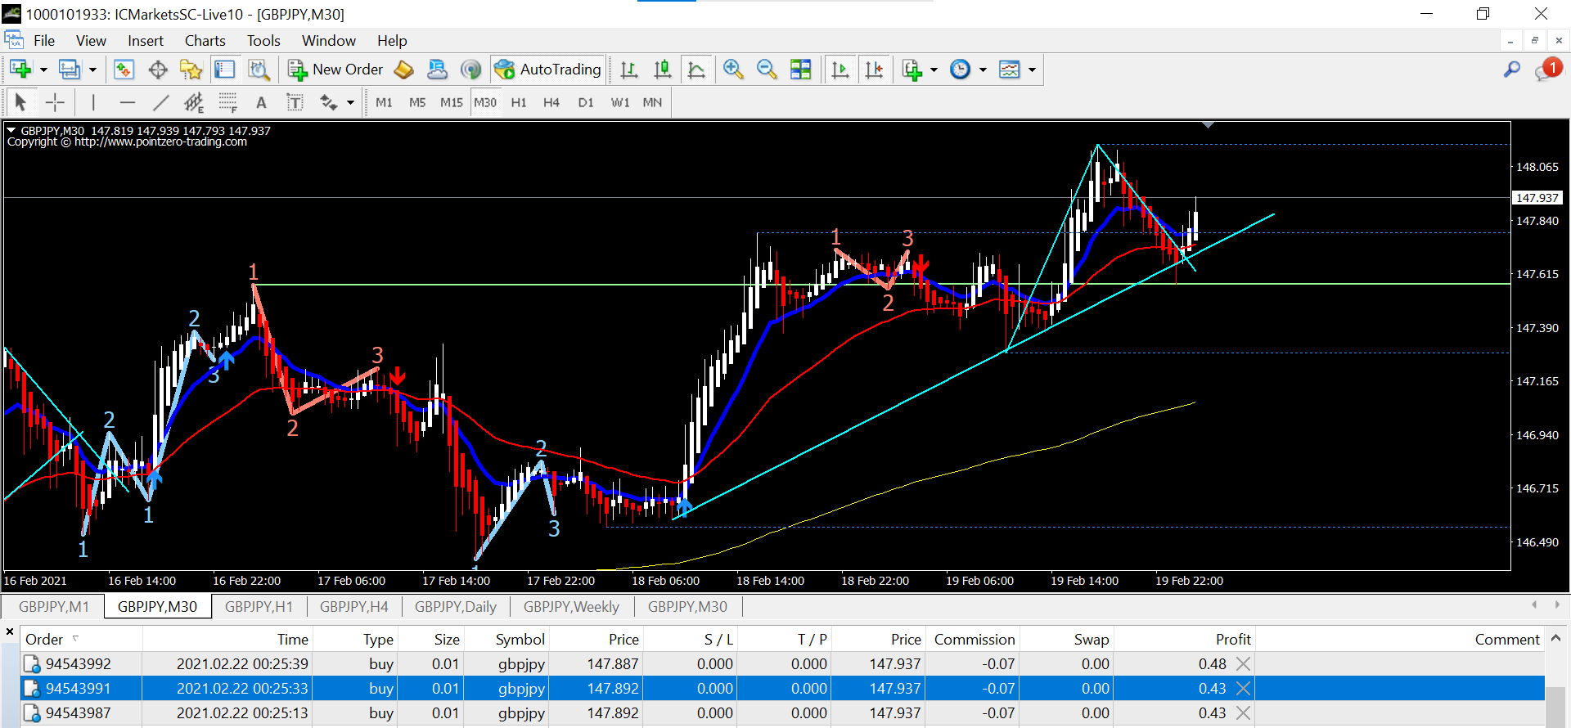Collapse the chart title triangle near GBPJPY,M30

11,130
